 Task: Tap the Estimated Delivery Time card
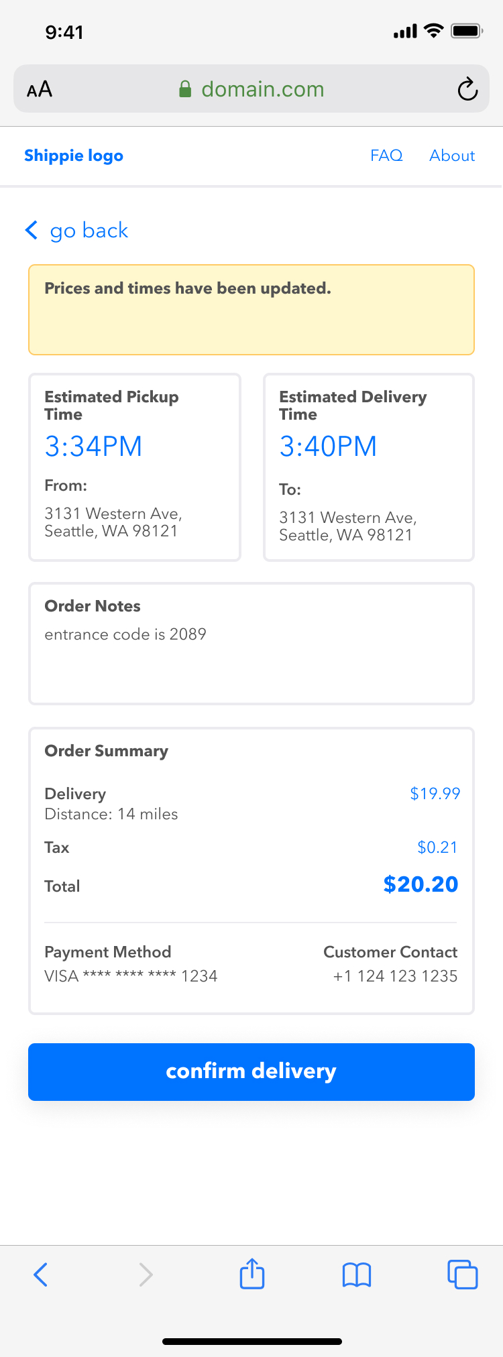(369, 467)
